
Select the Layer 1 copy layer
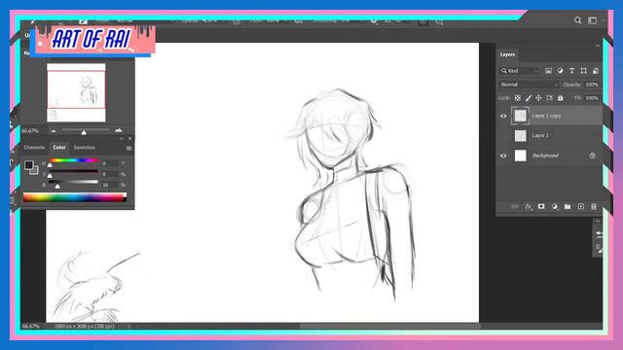pos(549,116)
